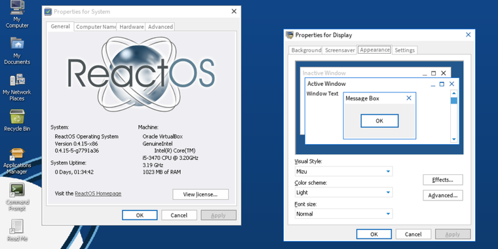The width and height of the screenshot is (498, 249).
Task: Switch to the Computer Name tab
Action: [x=96, y=27]
